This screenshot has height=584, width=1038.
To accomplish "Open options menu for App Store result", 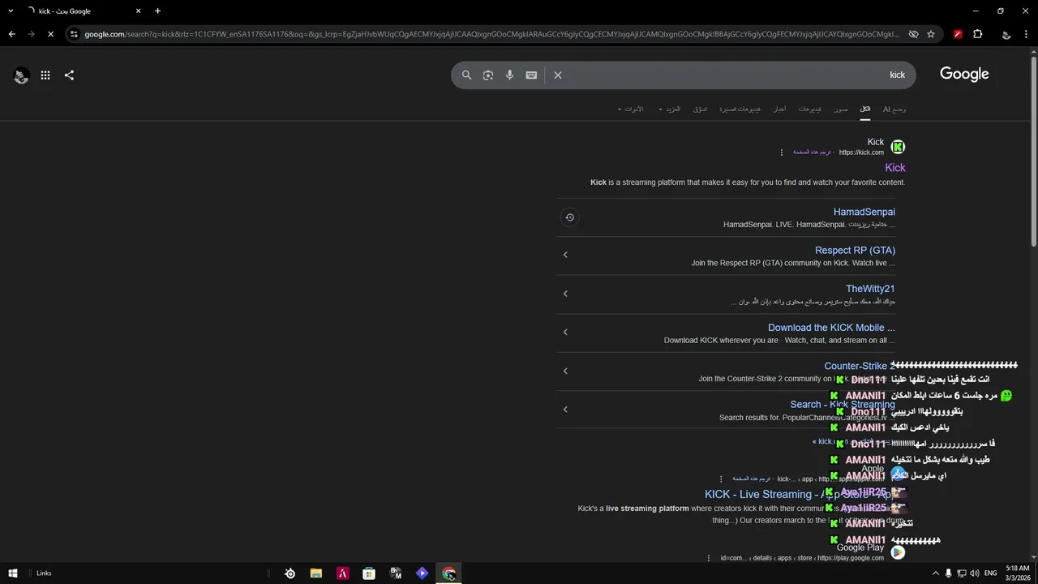I will click(x=721, y=479).
